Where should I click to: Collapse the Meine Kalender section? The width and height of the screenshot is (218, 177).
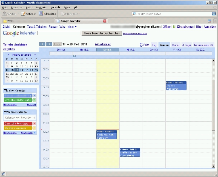(x=5, y=90)
